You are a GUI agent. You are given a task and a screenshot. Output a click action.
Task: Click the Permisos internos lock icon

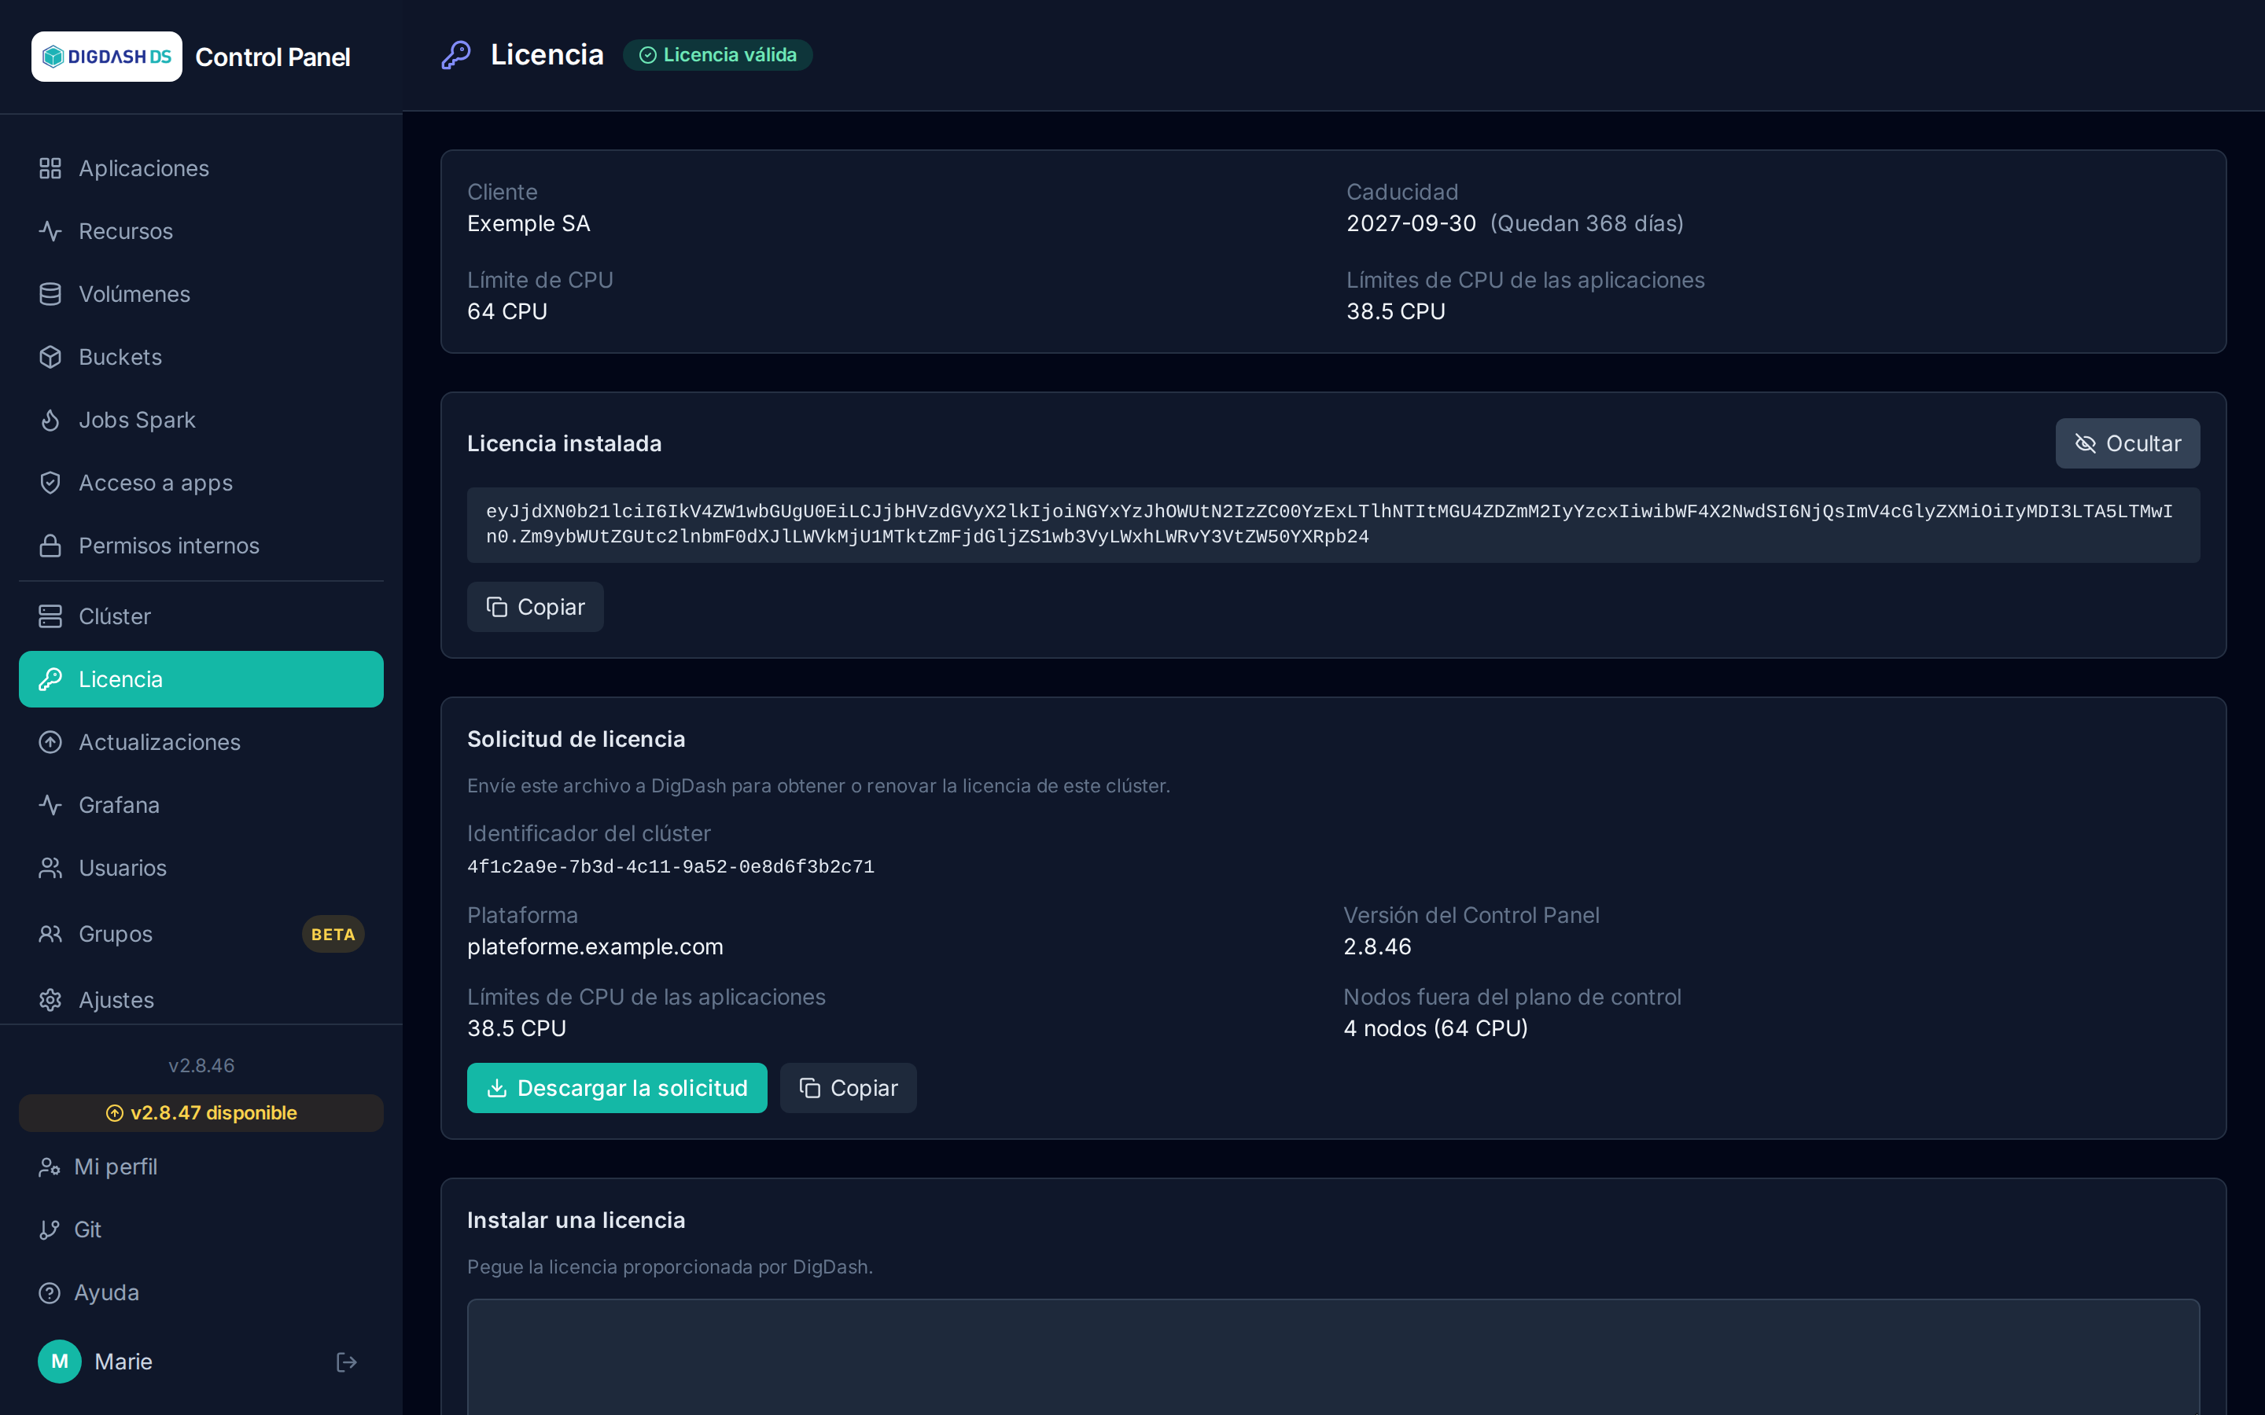(50, 546)
